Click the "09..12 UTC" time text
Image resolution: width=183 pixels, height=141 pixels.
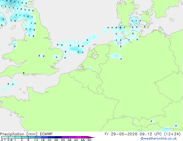click(x=151, y=134)
